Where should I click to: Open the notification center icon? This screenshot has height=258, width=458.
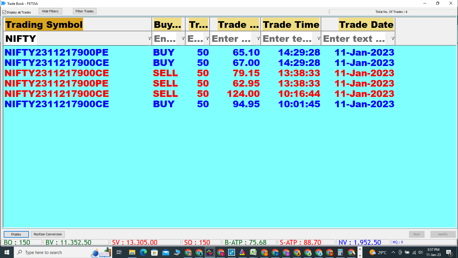pos(449,253)
